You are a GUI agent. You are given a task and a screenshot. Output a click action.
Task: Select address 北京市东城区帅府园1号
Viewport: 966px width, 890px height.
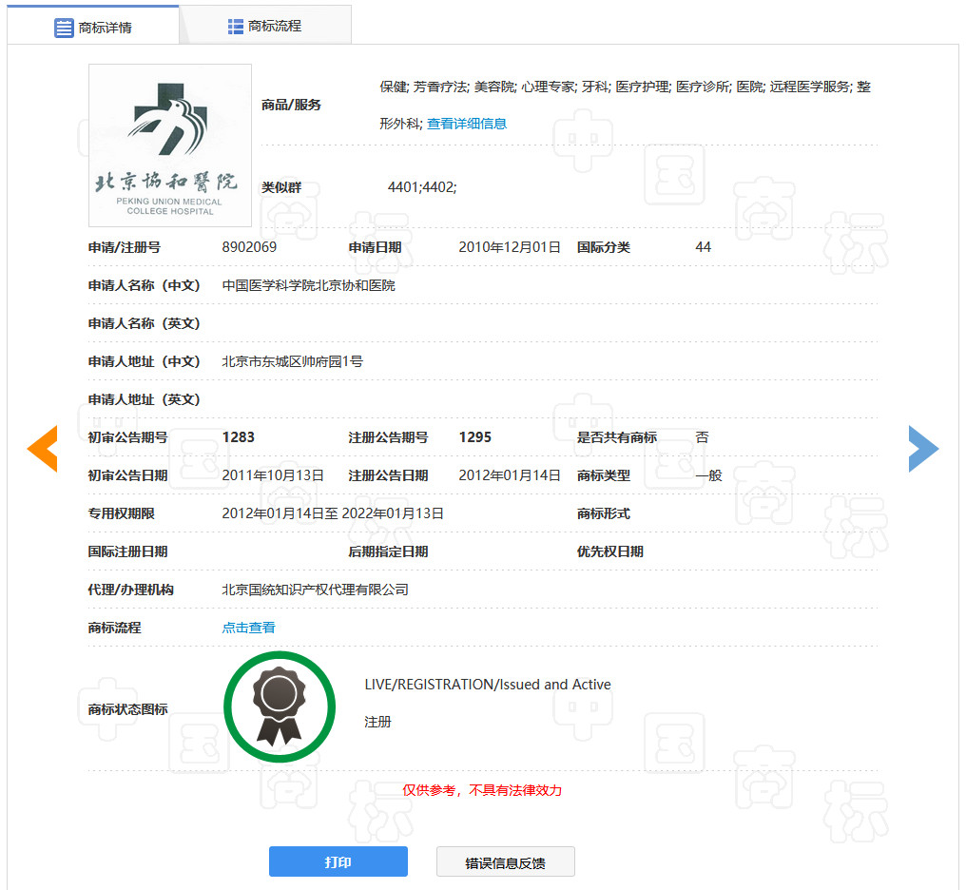pyautogui.click(x=292, y=361)
